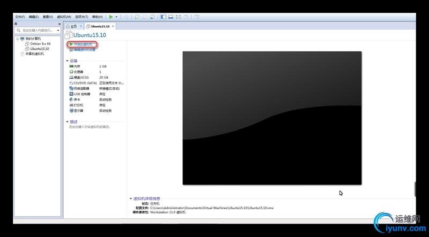Open the 选项卡(T) menu
Screen dimensions: 429x237
tap(82, 17)
